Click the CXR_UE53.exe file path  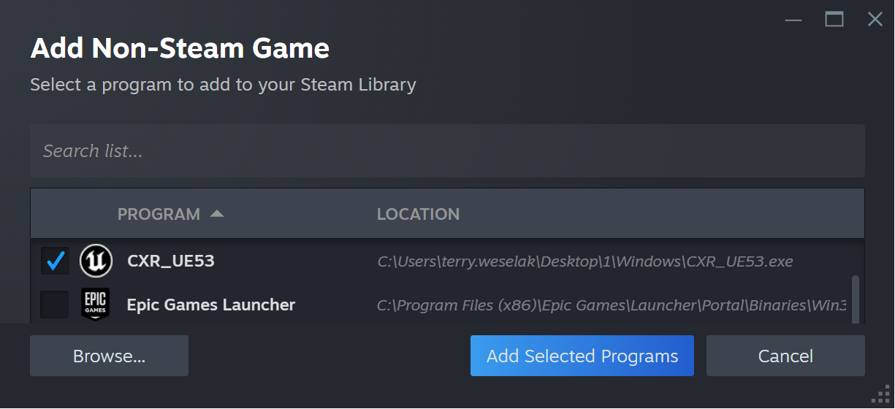(x=585, y=261)
